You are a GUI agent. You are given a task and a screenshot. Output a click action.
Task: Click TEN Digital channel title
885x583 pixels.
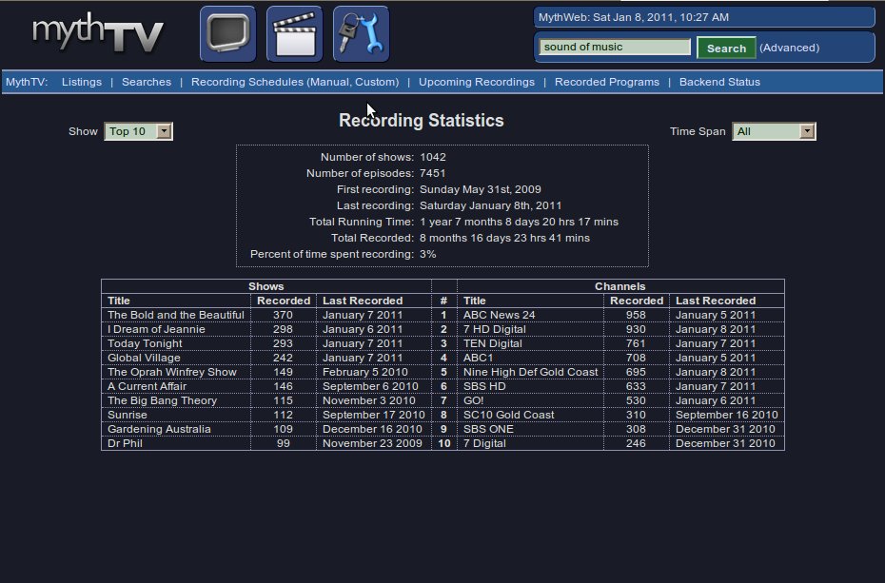[492, 343]
